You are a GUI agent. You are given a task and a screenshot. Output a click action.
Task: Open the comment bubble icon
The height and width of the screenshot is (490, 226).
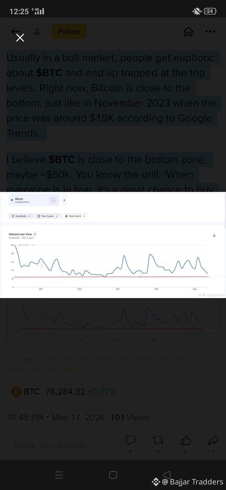(x=131, y=440)
